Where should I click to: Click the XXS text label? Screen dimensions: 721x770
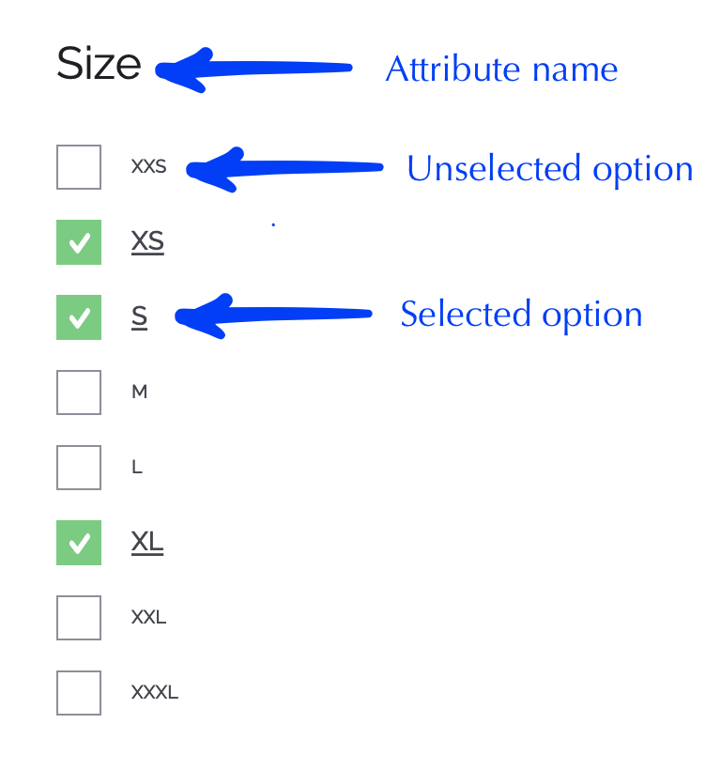(149, 167)
